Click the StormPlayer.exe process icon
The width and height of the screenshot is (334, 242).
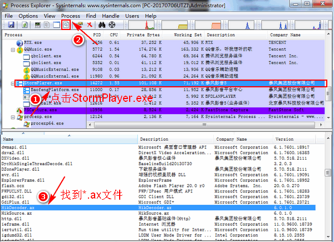(x=20, y=83)
